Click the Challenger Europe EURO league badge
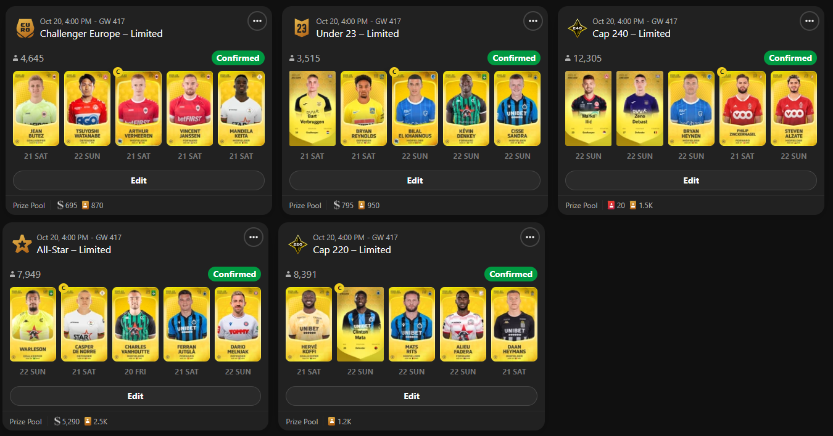This screenshot has height=436, width=833. pos(25,28)
